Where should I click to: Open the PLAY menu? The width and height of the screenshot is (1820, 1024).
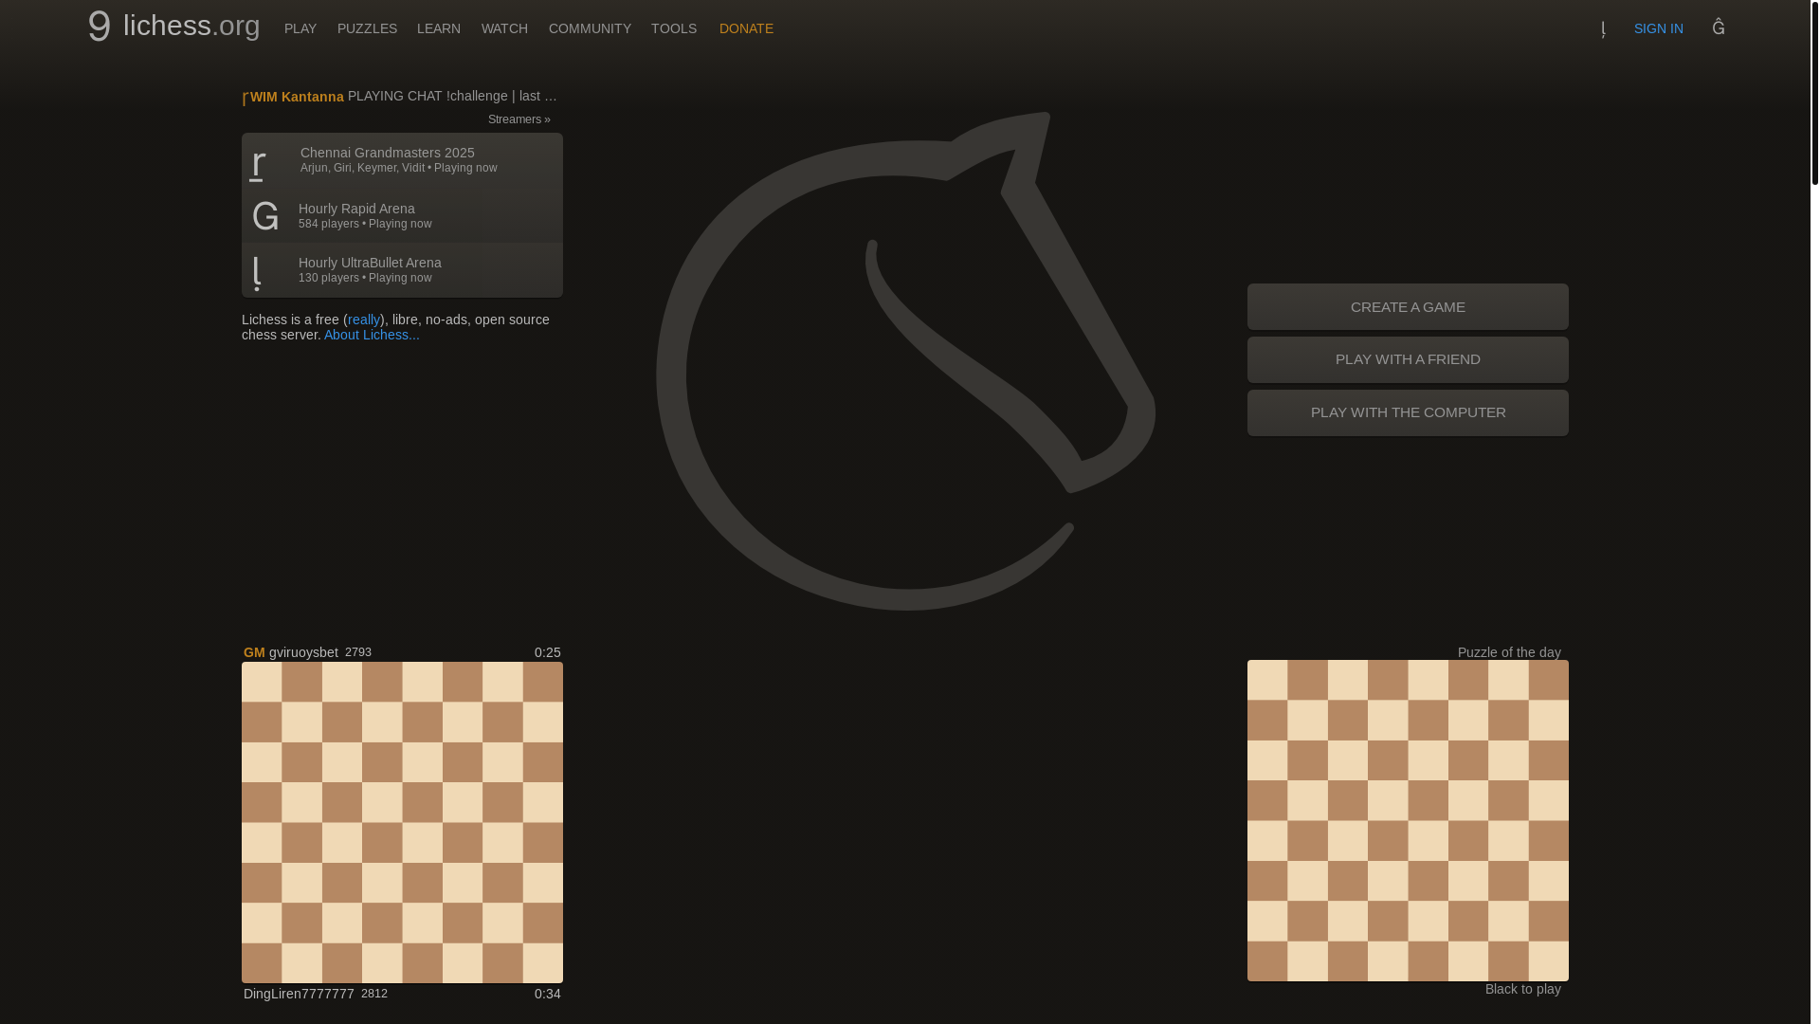[x=300, y=28]
